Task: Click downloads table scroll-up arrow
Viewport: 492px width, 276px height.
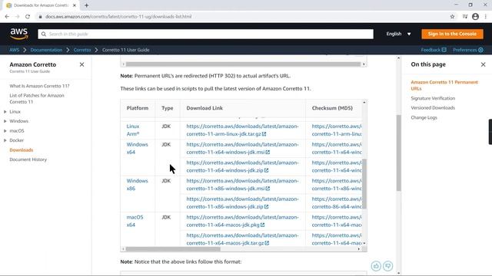Action: 364,102
